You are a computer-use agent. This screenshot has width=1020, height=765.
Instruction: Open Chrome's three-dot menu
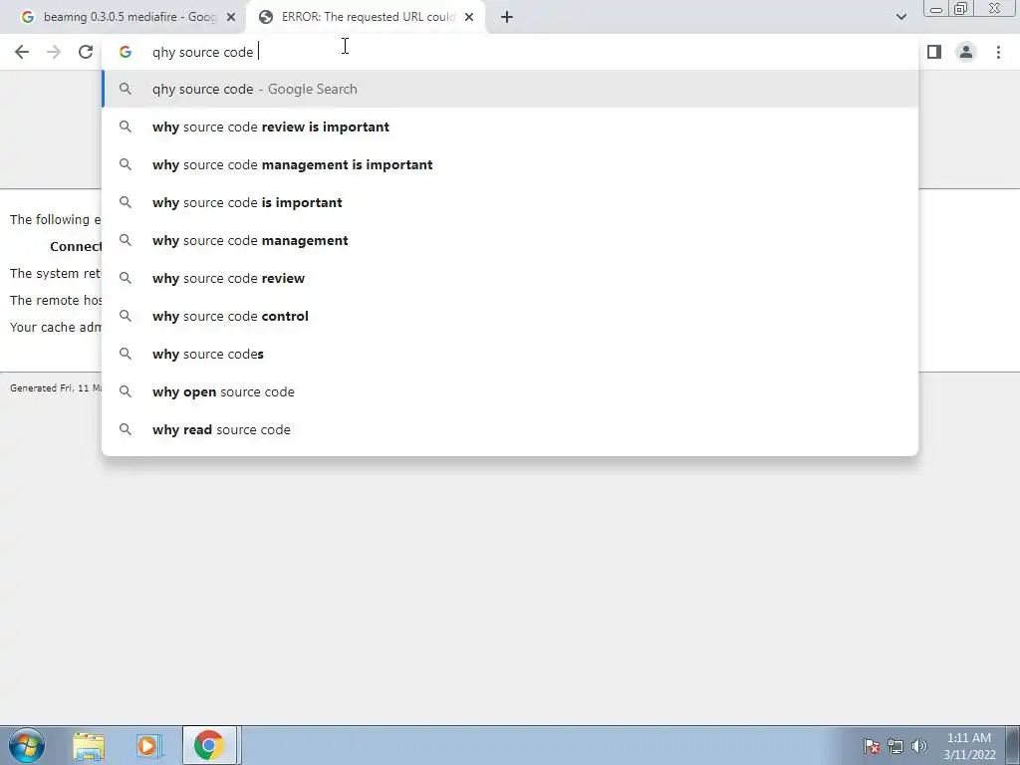tap(998, 52)
